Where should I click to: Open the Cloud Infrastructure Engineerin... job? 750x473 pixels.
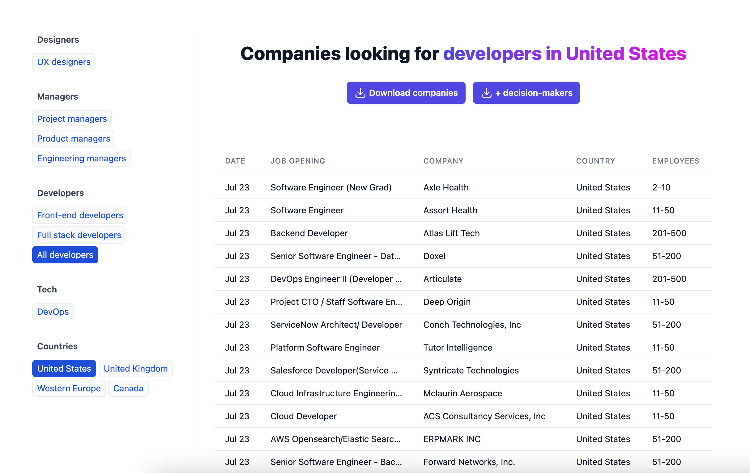tap(336, 393)
